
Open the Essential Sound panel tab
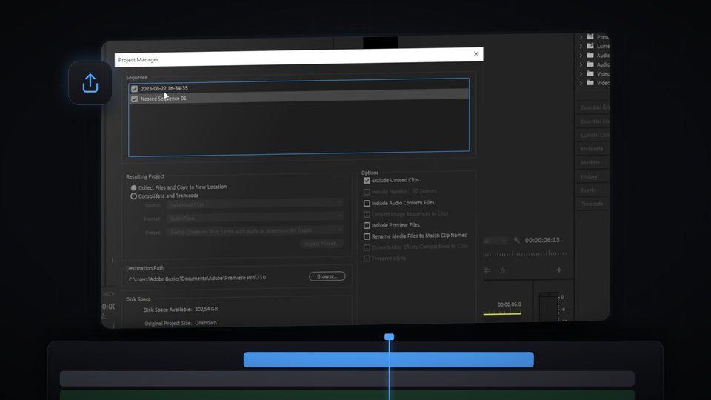coord(595,121)
